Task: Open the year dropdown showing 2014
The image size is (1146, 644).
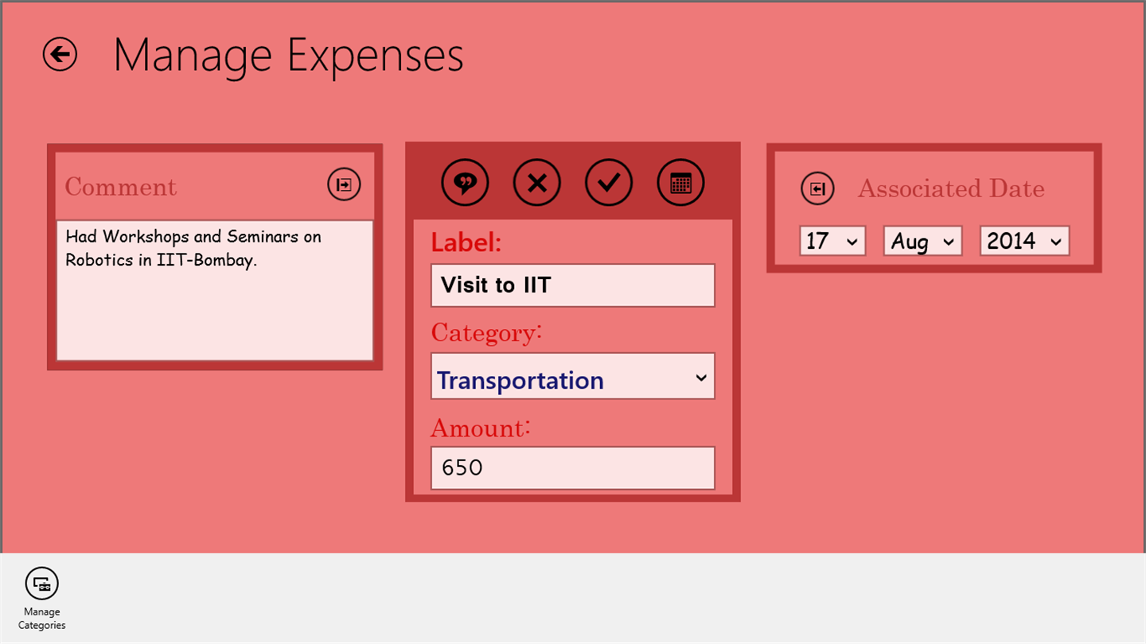Action: [x=1025, y=241]
